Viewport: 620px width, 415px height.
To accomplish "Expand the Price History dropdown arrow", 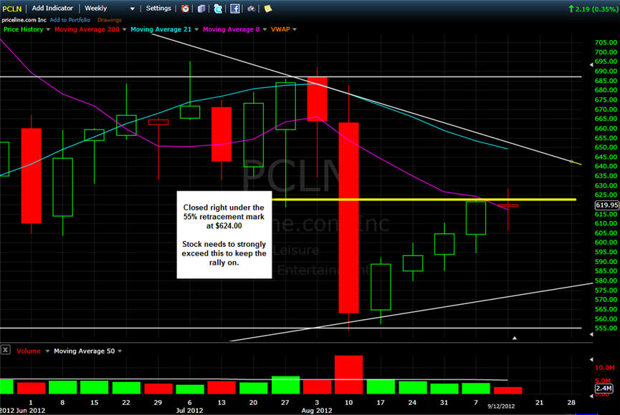I will 48,29.
